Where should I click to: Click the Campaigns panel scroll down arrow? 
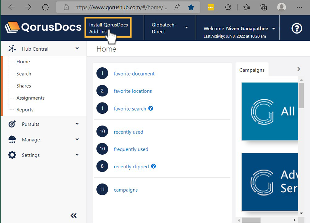[x=301, y=213]
